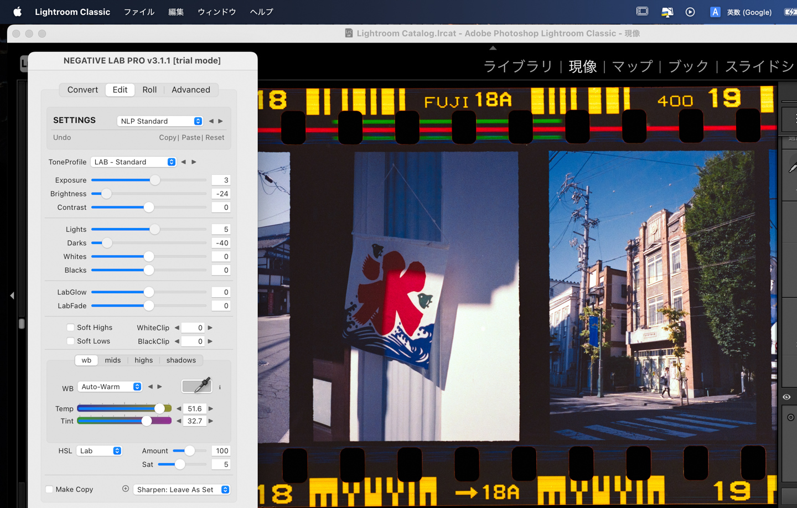
Task: Click the plus icon beside Make Copy
Action: click(x=126, y=489)
